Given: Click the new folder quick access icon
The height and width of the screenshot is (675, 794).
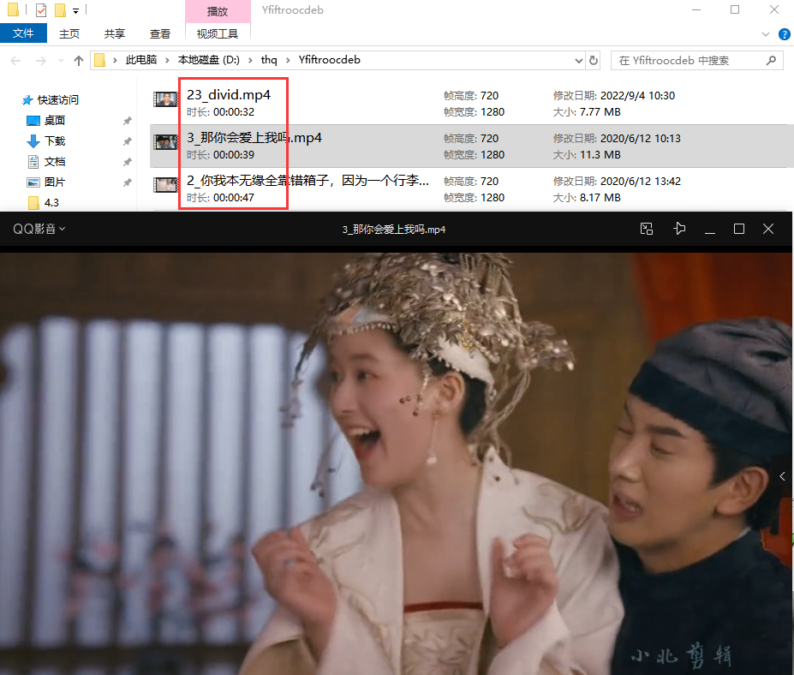Looking at the screenshot, I should [60, 9].
